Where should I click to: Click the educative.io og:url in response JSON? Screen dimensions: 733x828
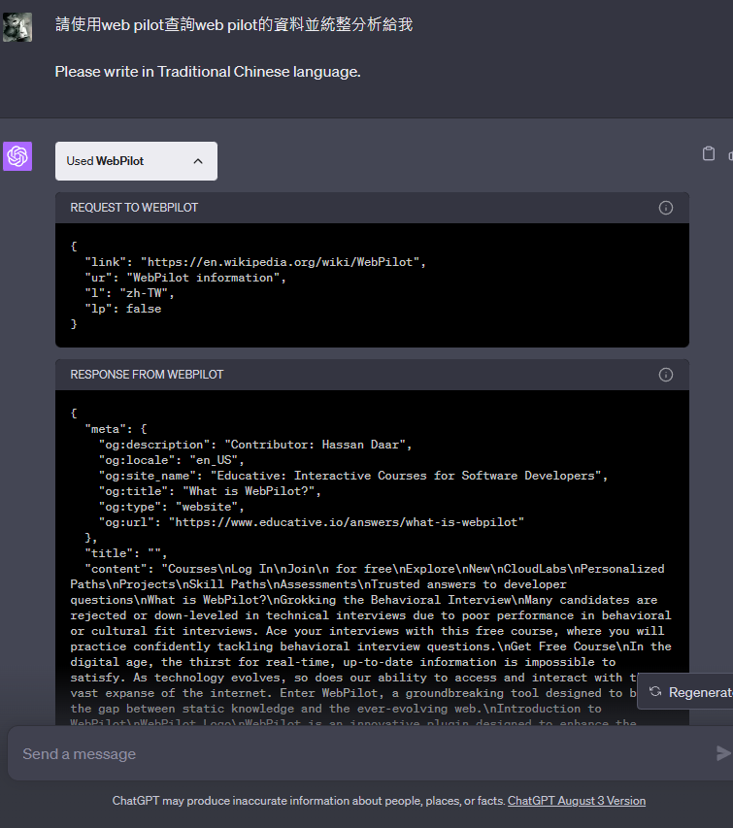pyautogui.click(x=346, y=522)
